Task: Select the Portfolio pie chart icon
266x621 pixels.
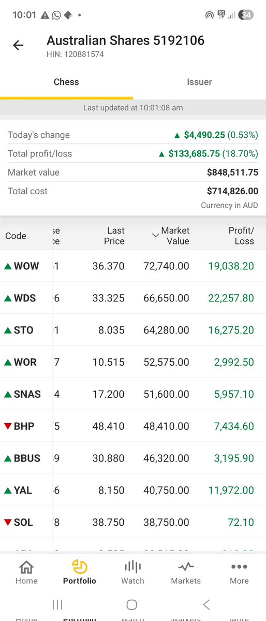Action: [80, 567]
